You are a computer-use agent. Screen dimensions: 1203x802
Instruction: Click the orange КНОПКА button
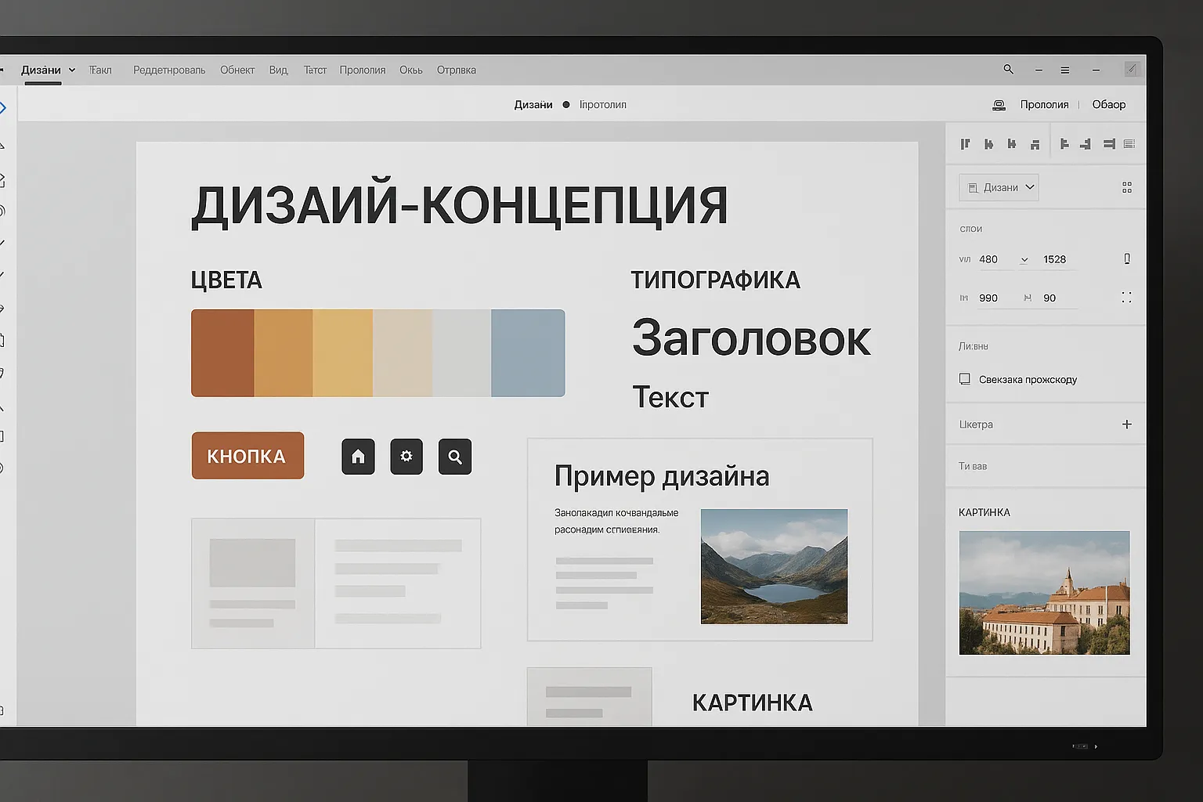tap(247, 456)
